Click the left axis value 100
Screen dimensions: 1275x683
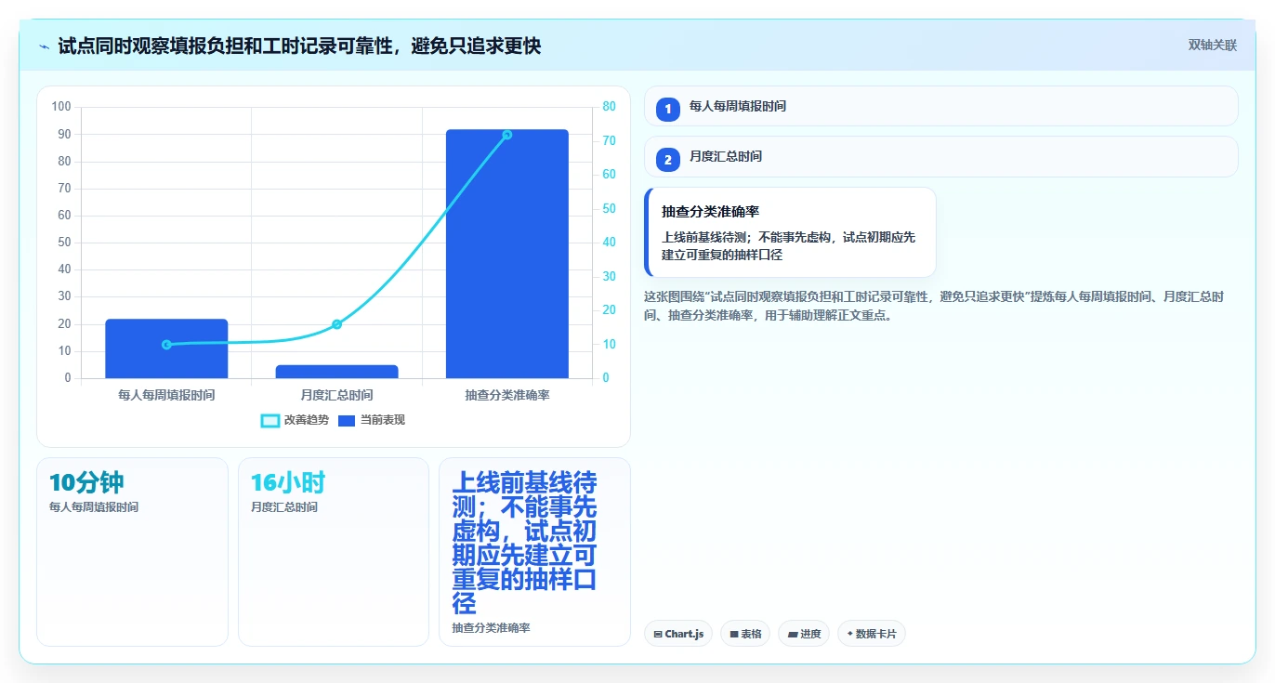pos(61,107)
